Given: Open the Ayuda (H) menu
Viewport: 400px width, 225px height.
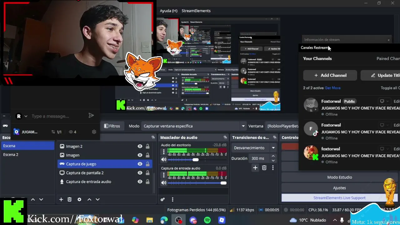Looking at the screenshot, I should 168,11.
